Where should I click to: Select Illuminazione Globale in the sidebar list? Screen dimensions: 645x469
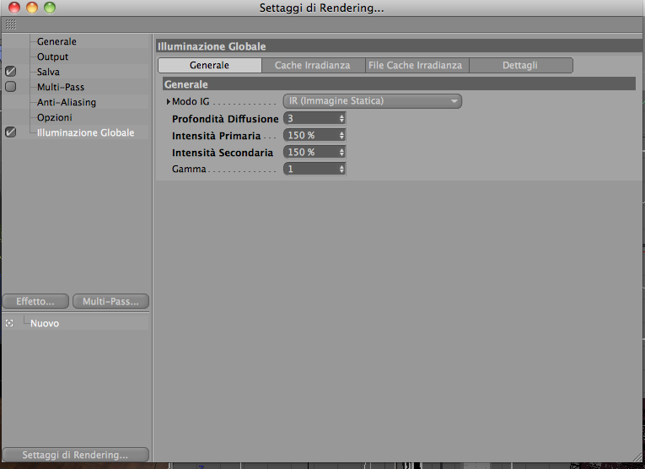pos(85,133)
